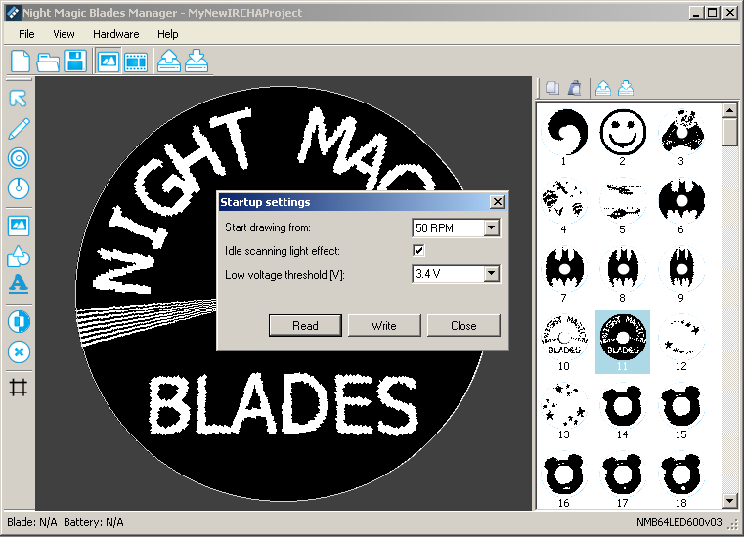Select thumbnail 8 image
This screenshot has width=744, height=537.
tap(623, 273)
